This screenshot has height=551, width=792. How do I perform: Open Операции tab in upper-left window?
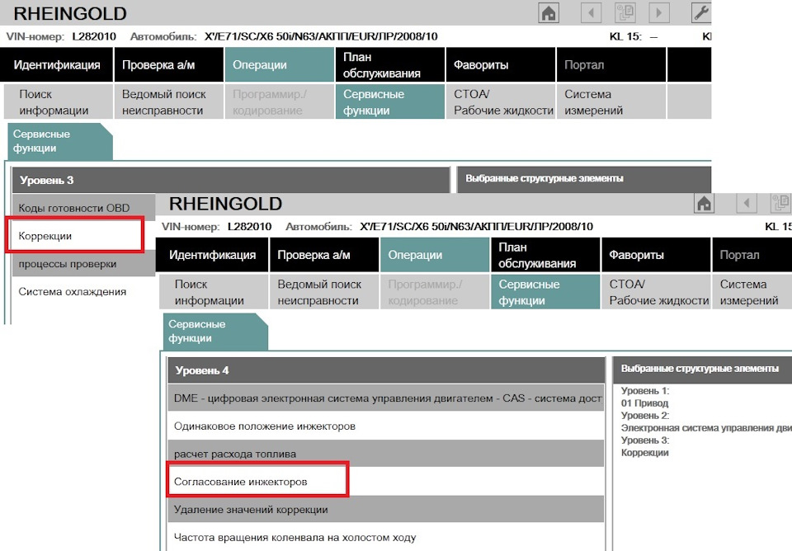280,64
